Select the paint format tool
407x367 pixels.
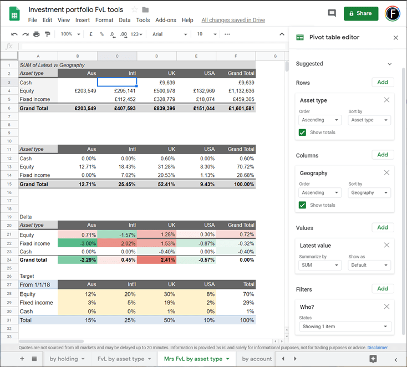coord(48,34)
